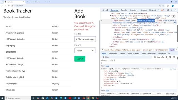Follow the first Layer base link
This screenshot has width=178, height=100.
click(x=107, y=66)
